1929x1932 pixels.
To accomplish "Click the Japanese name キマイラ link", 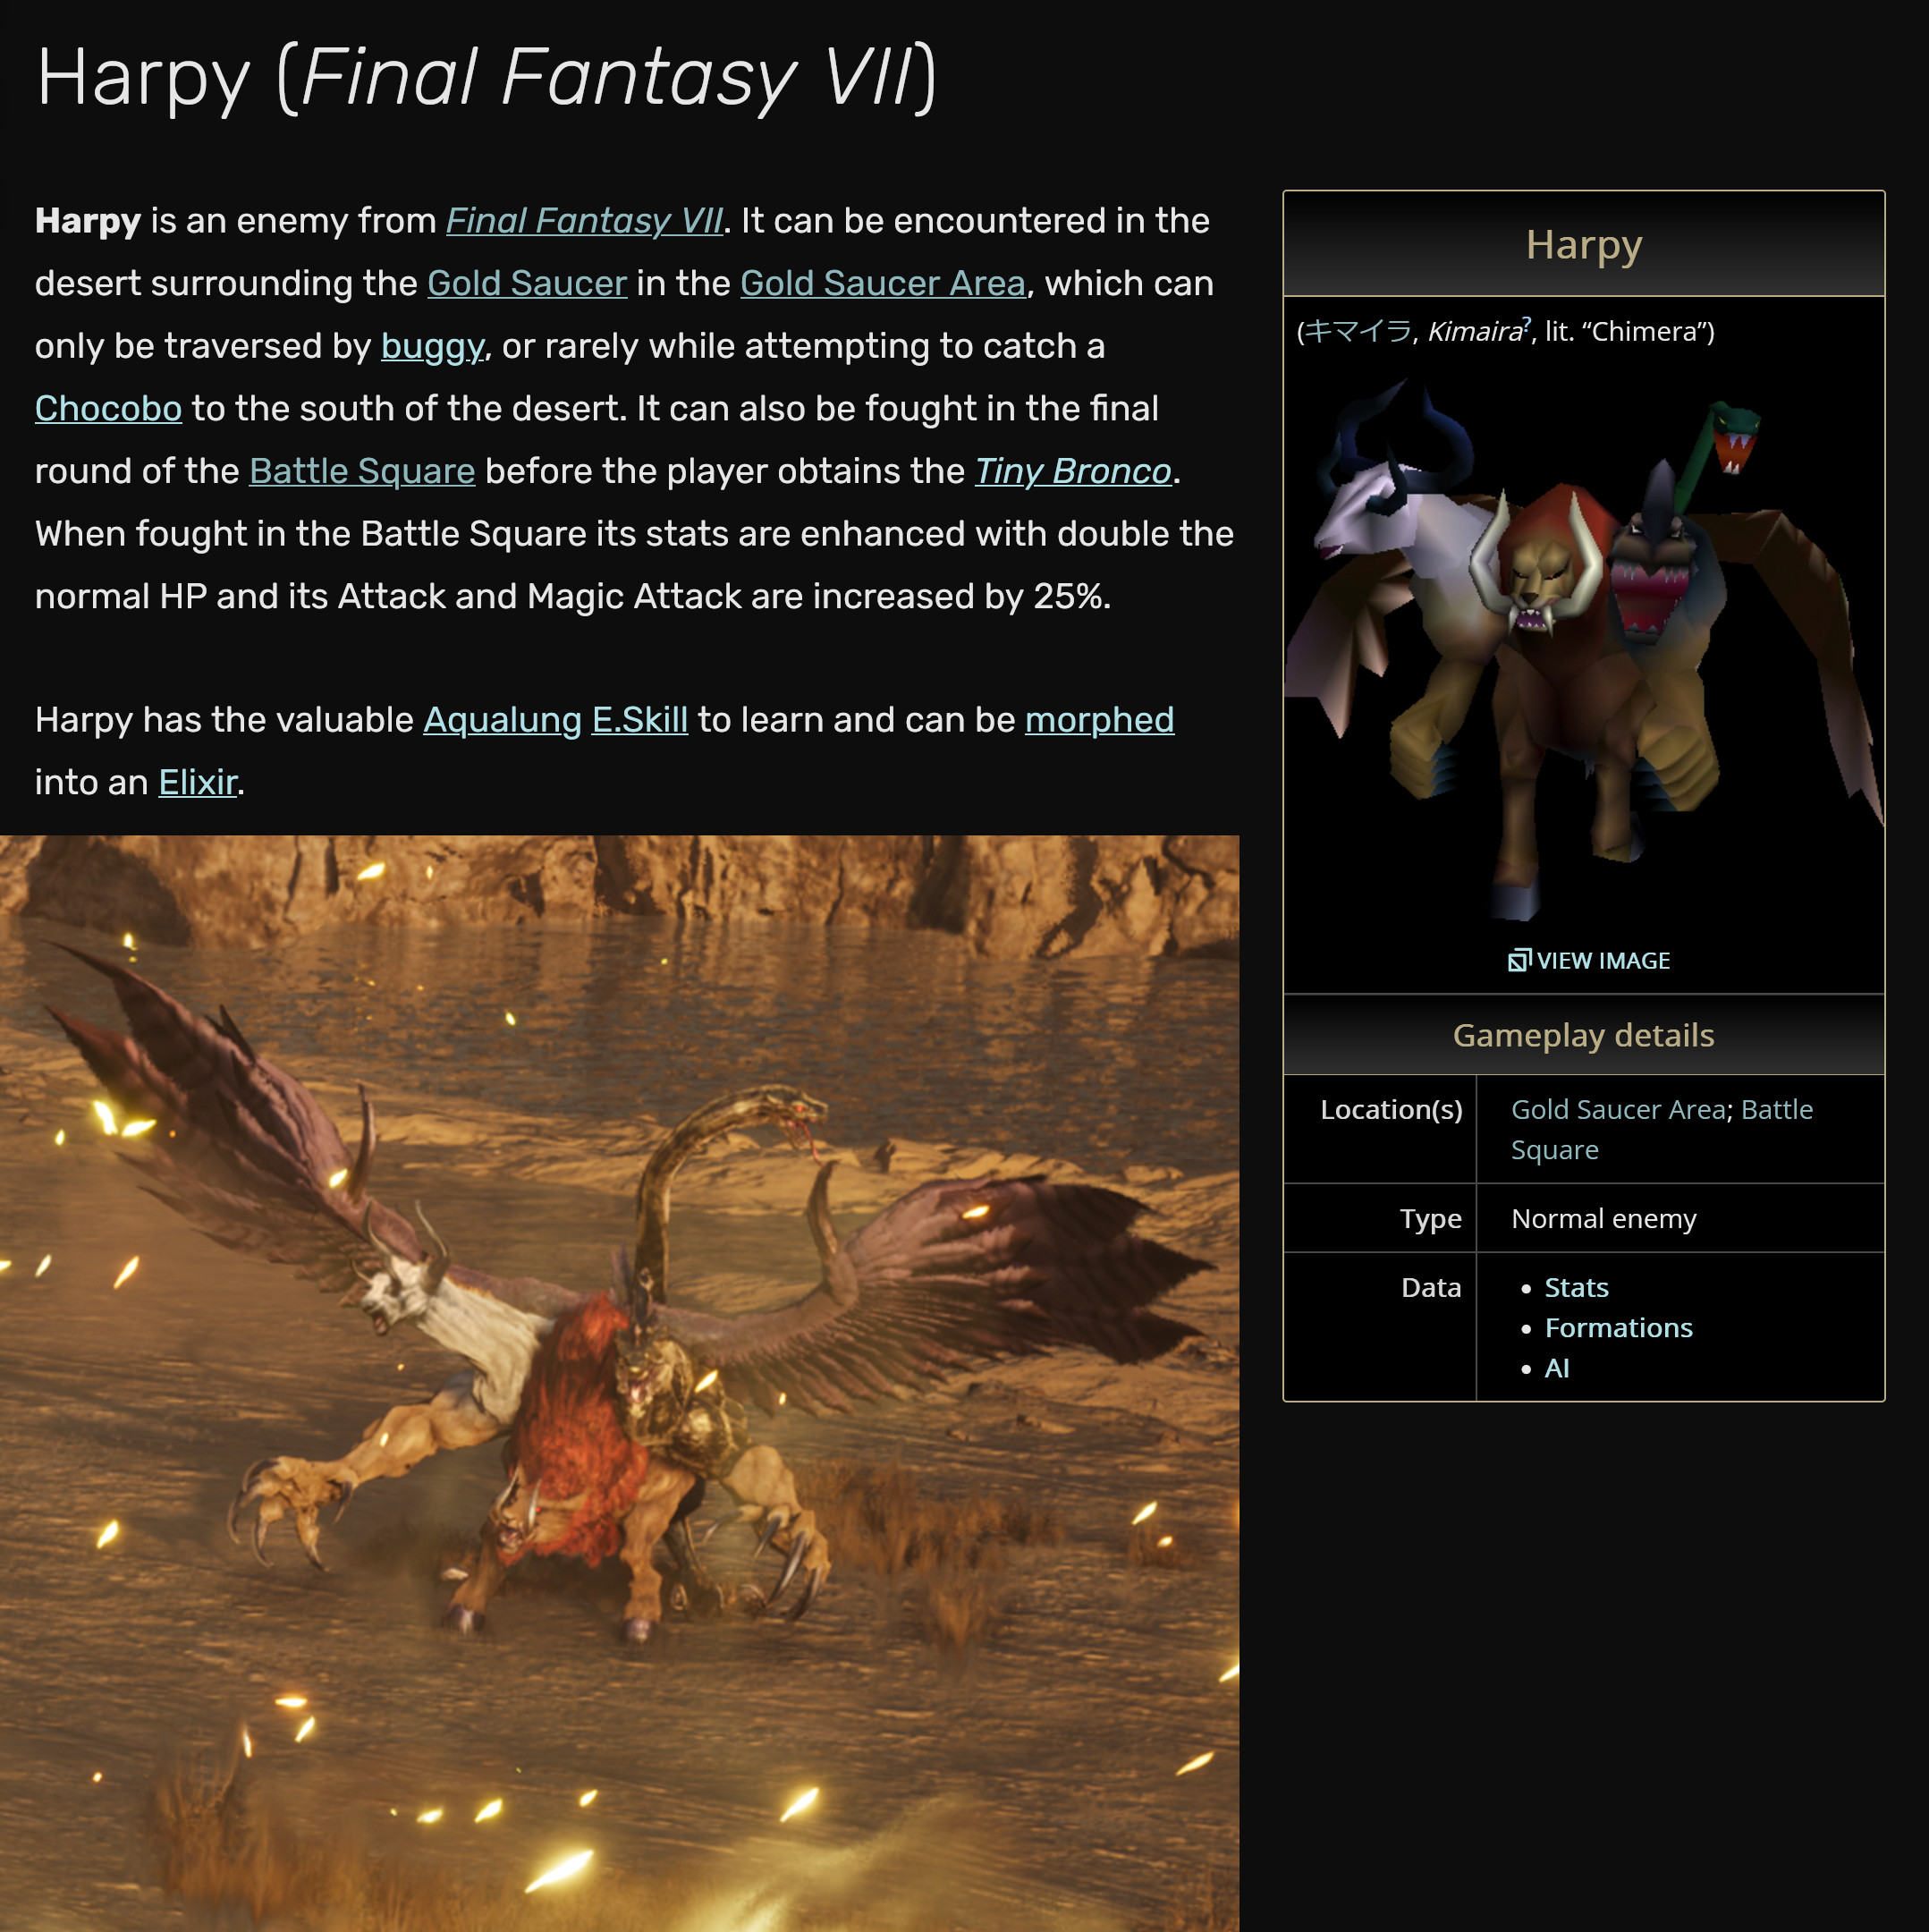I will point(1358,331).
